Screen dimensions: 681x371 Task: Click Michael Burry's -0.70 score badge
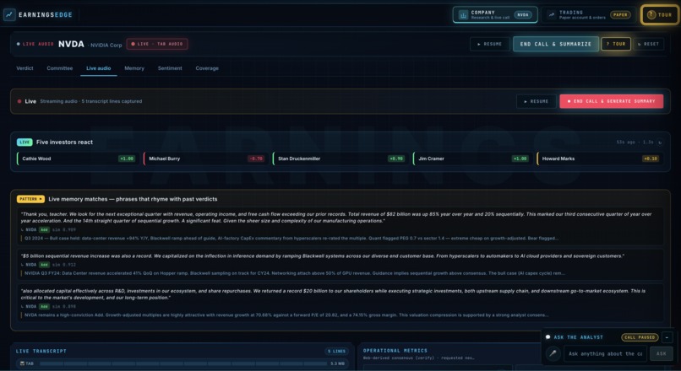tap(256, 159)
